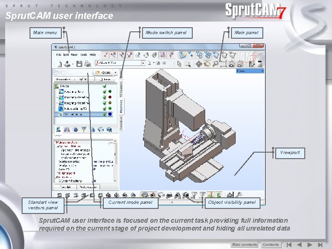Open the machine selection combo box in toolbar
The image size is (332, 249).
pyautogui.click(x=120, y=63)
